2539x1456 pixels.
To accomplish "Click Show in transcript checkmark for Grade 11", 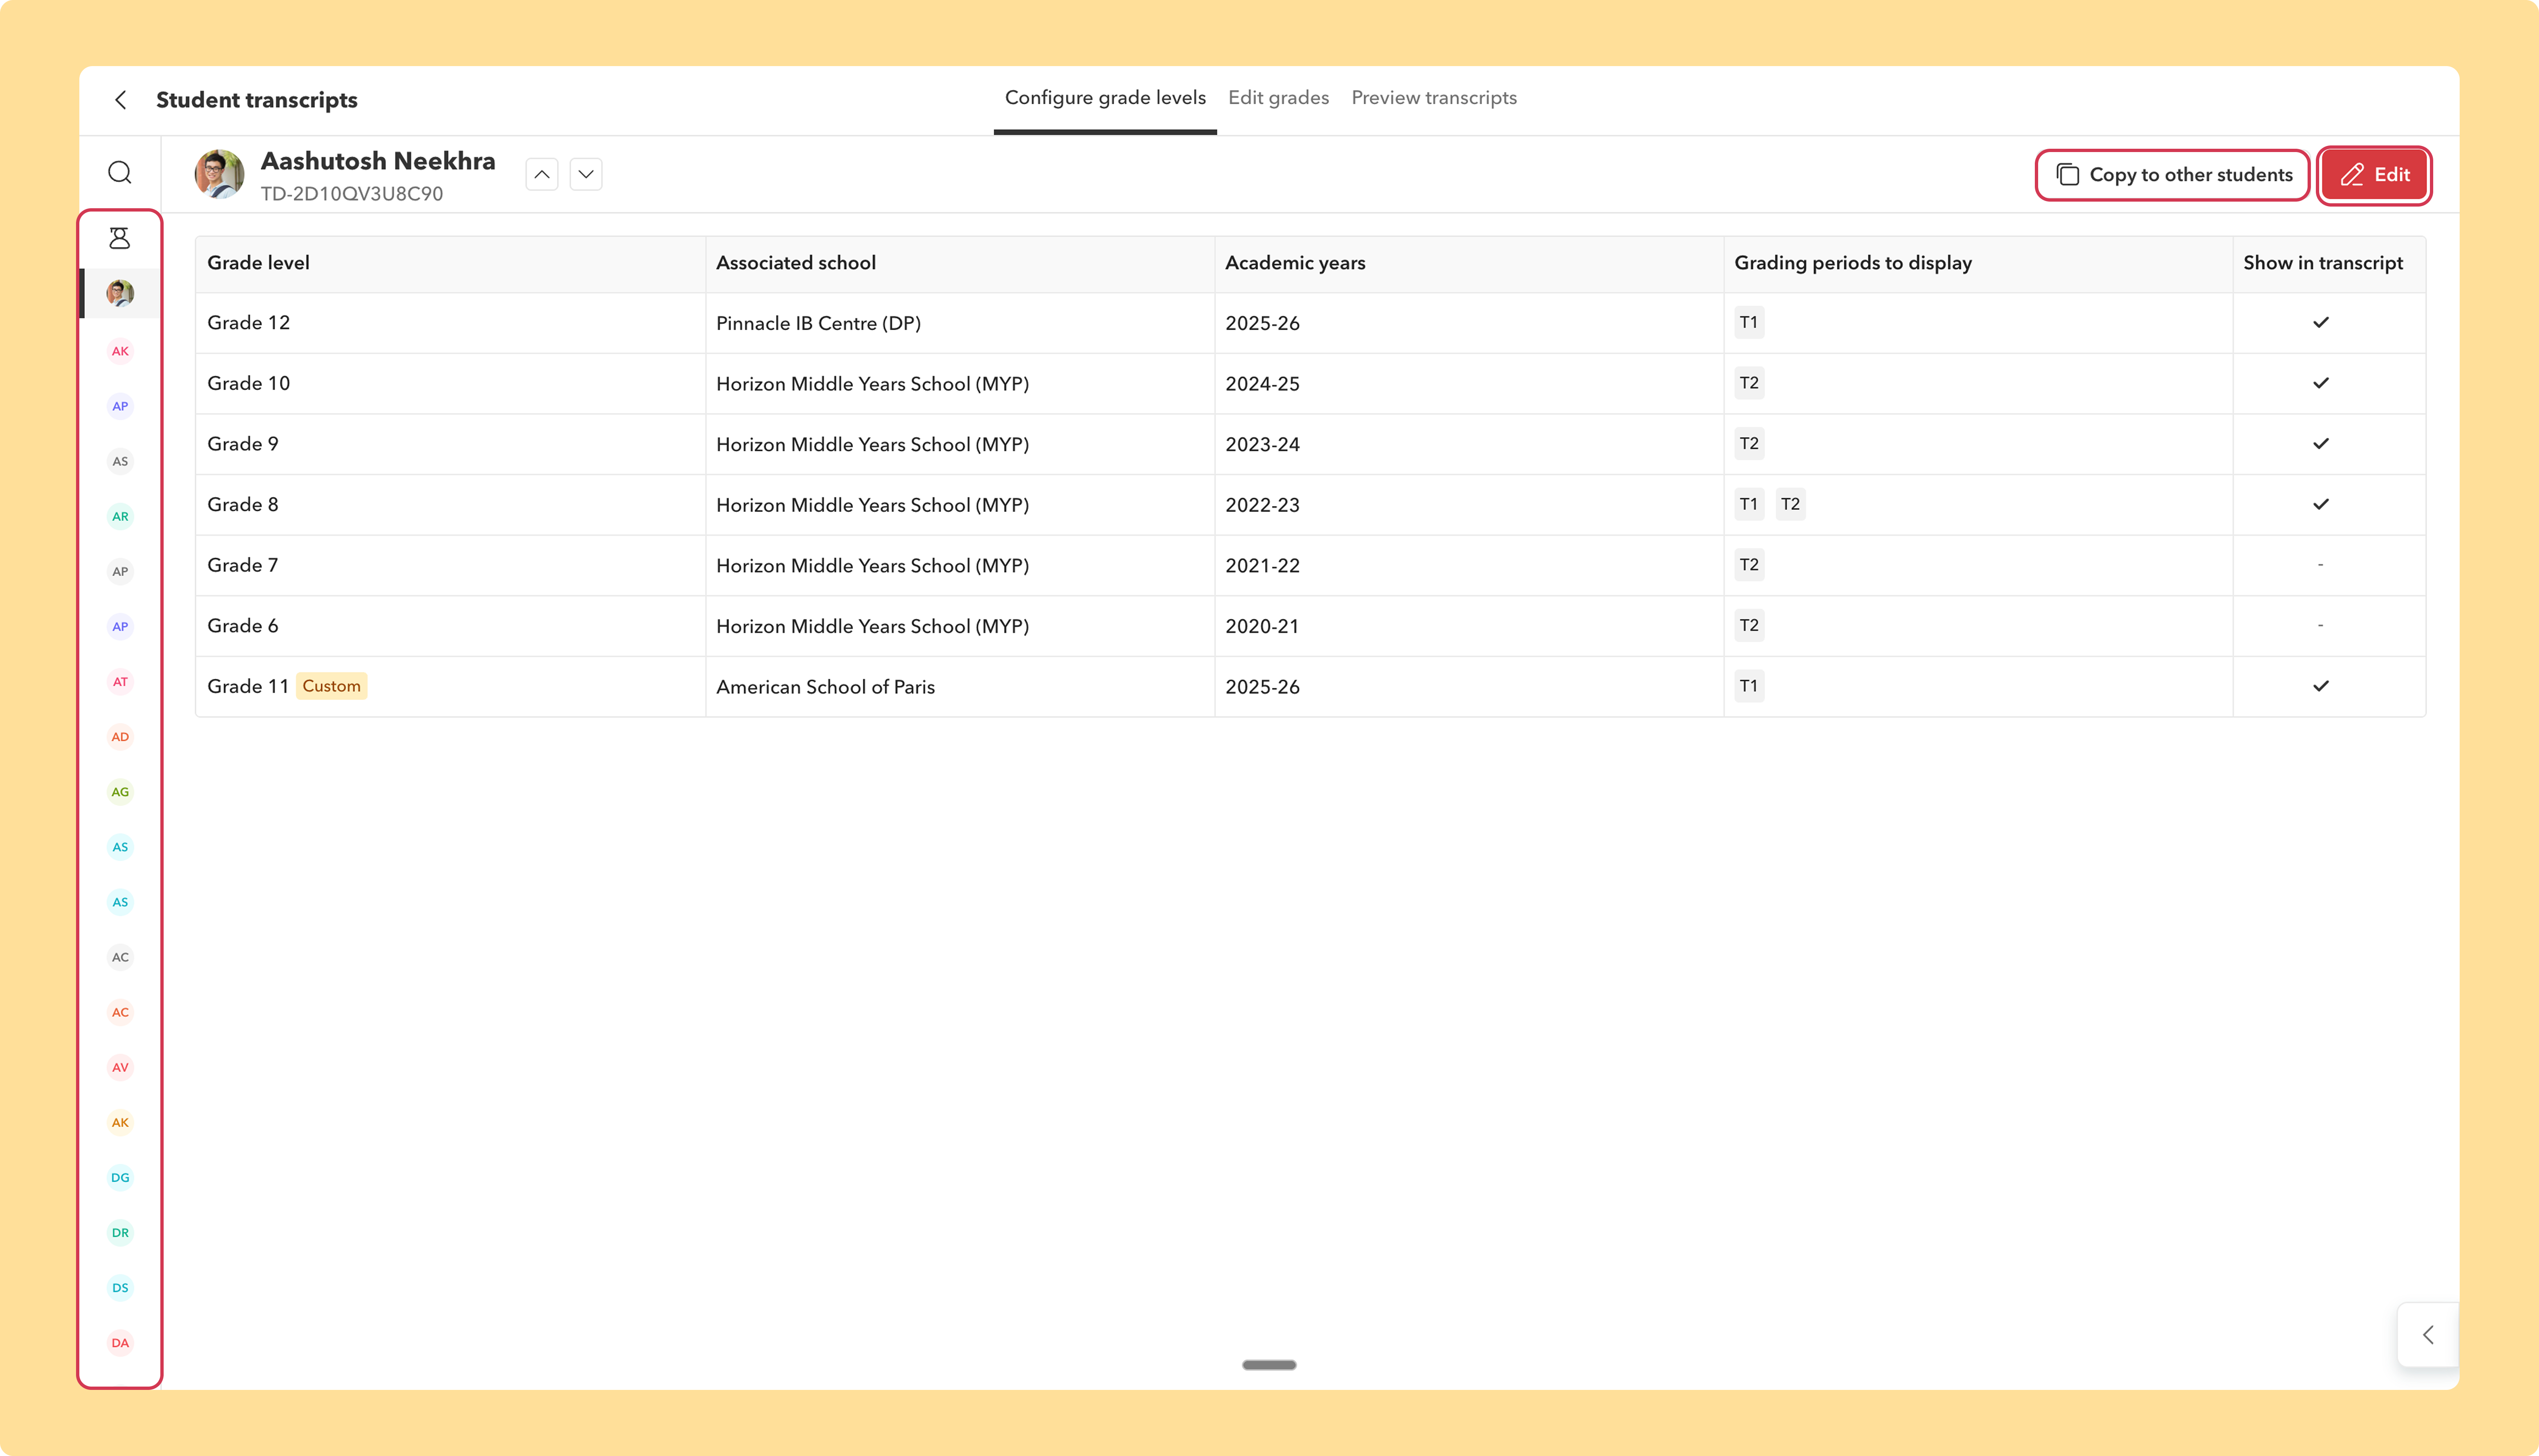I will pos(2321,686).
